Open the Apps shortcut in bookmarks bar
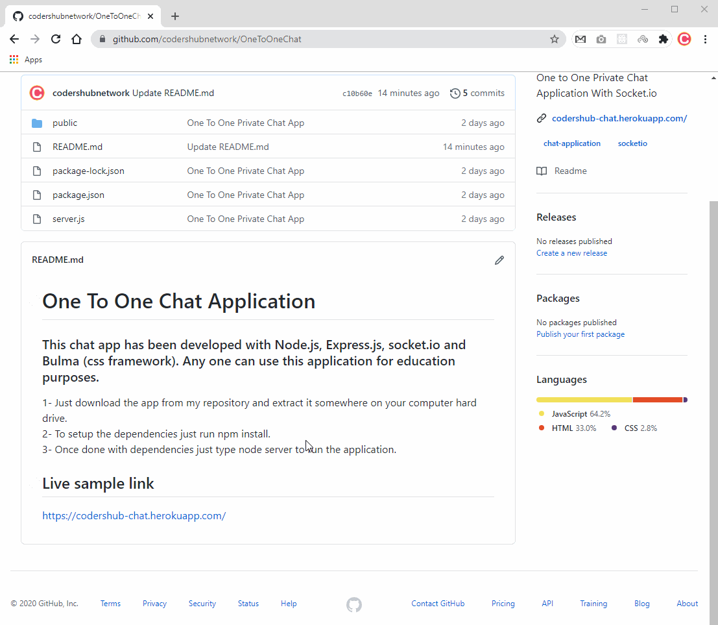This screenshot has height=625, width=718. (x=26, y=60)
